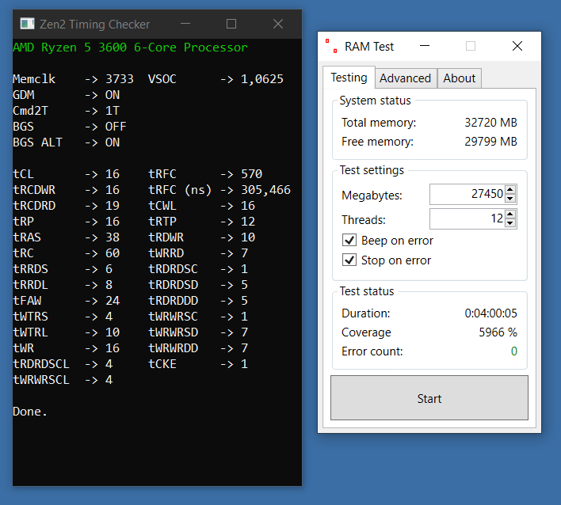Close the RAM Test window
The height and width of the screenshot is (505, 561).
tap(517, 46)
